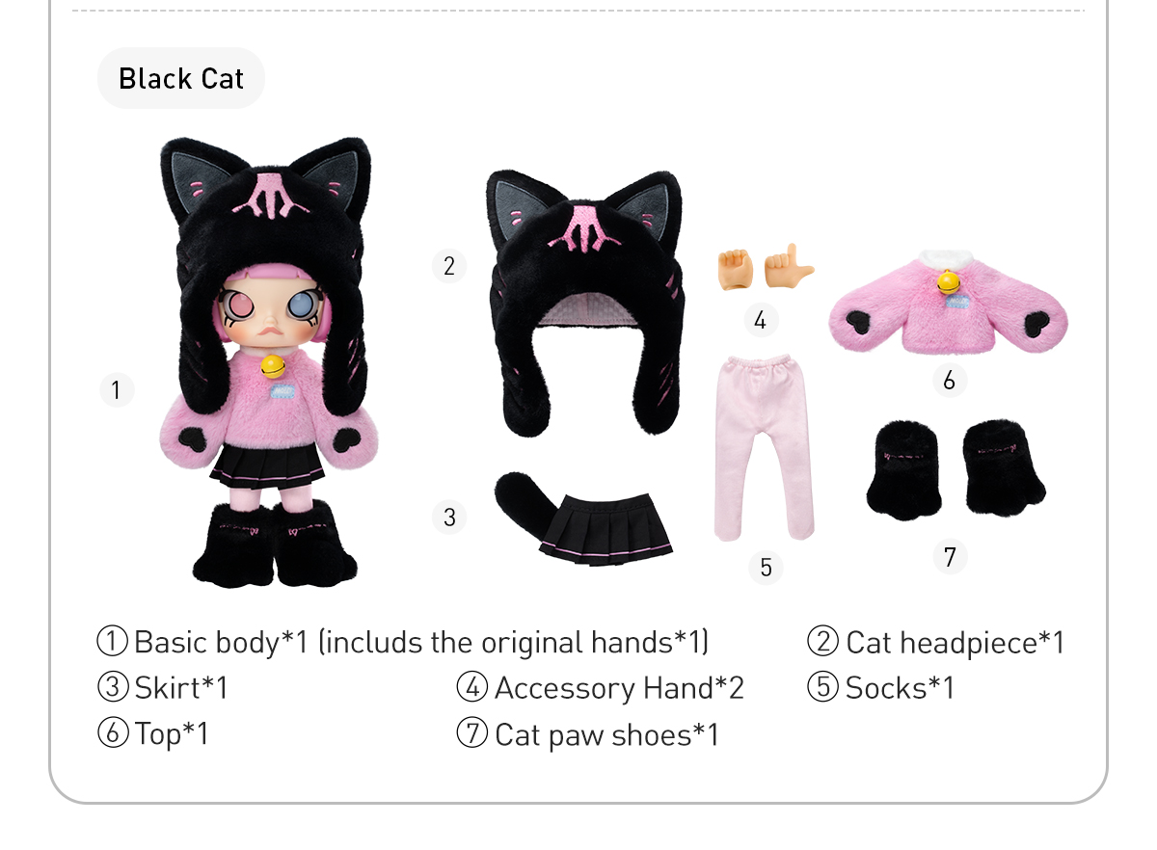The height and width of the screenshot is (850, 1157).
Task: Click the Black Cat label badge
Action: [x=181, y=78]
